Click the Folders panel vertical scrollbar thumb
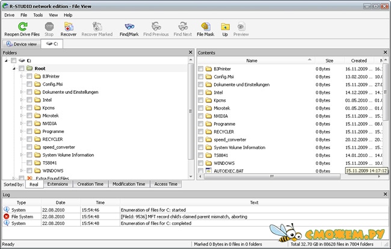This screenshot has height=249, width=391. [191, 111]
